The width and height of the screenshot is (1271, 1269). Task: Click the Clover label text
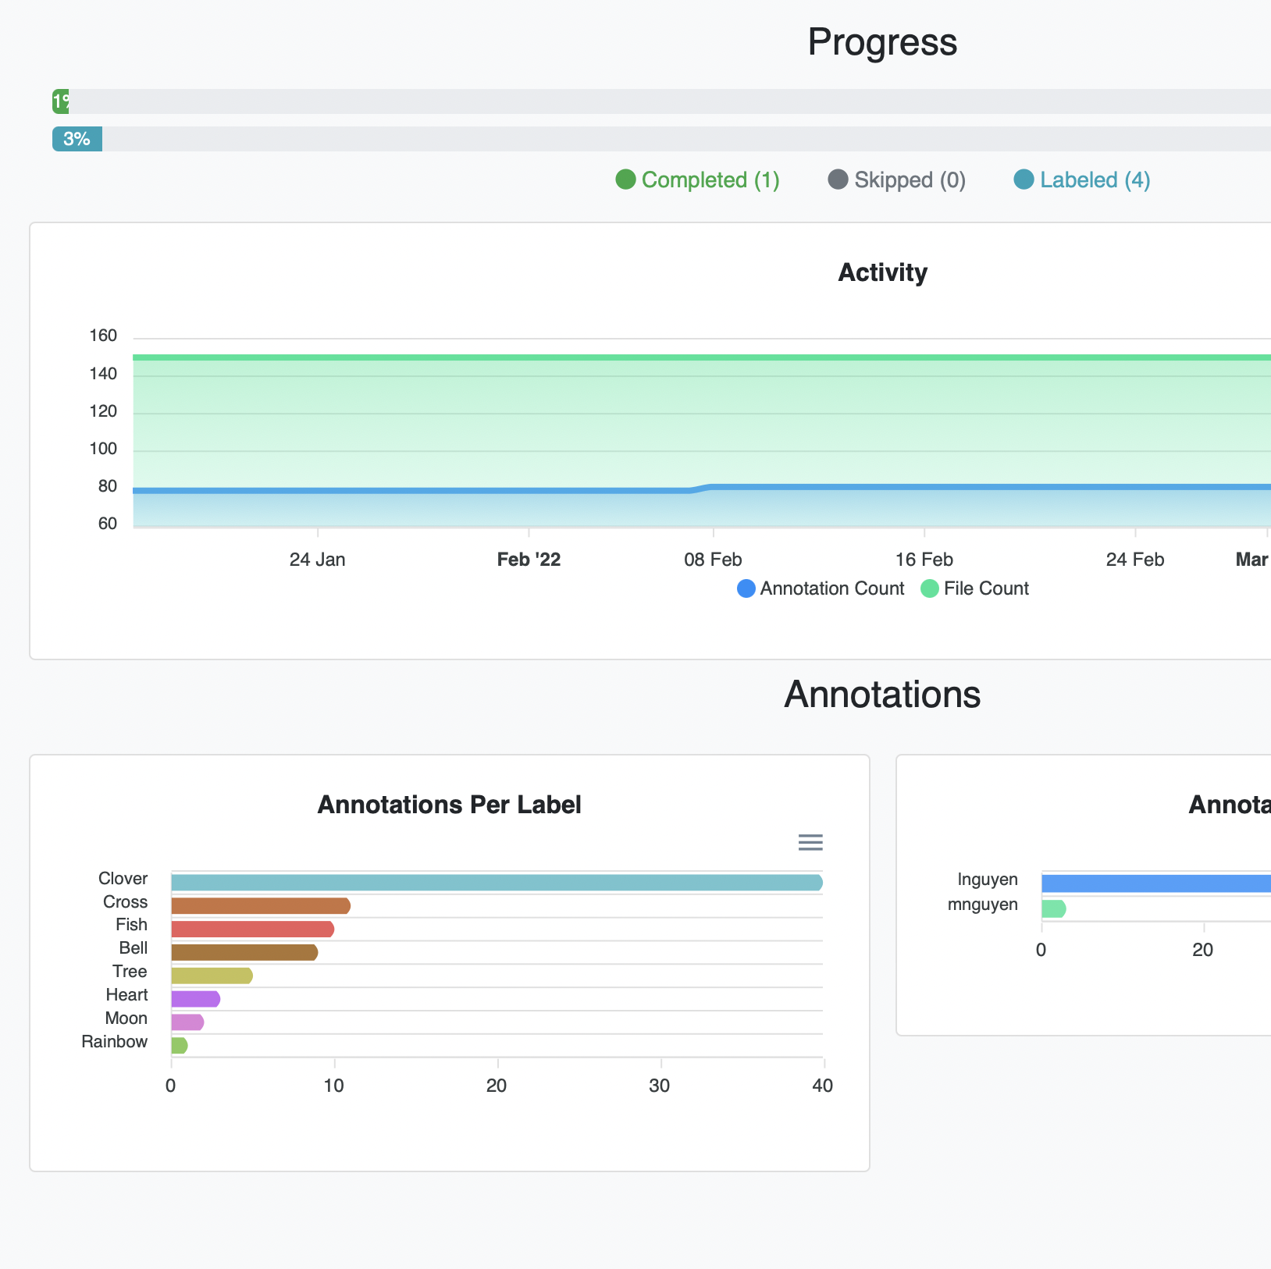tap(123, 879)
